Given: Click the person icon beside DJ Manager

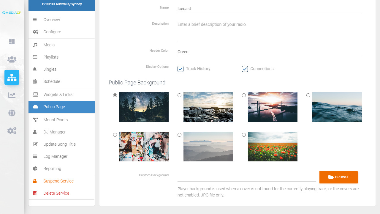Looking at the screenshot, I should click(x=35, y=132).
